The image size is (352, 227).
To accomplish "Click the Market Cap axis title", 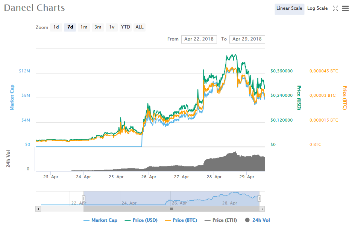I will [12, 98].
